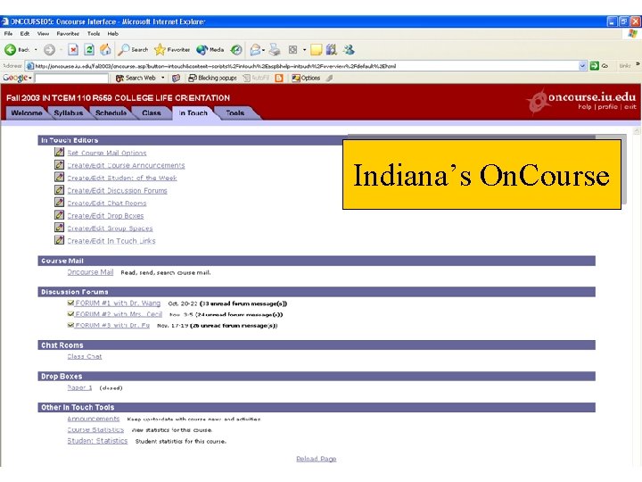The width and height of the screenshot is (642, 482).
Task: Switch to the Syllabus tab
Action: [69, 112]
